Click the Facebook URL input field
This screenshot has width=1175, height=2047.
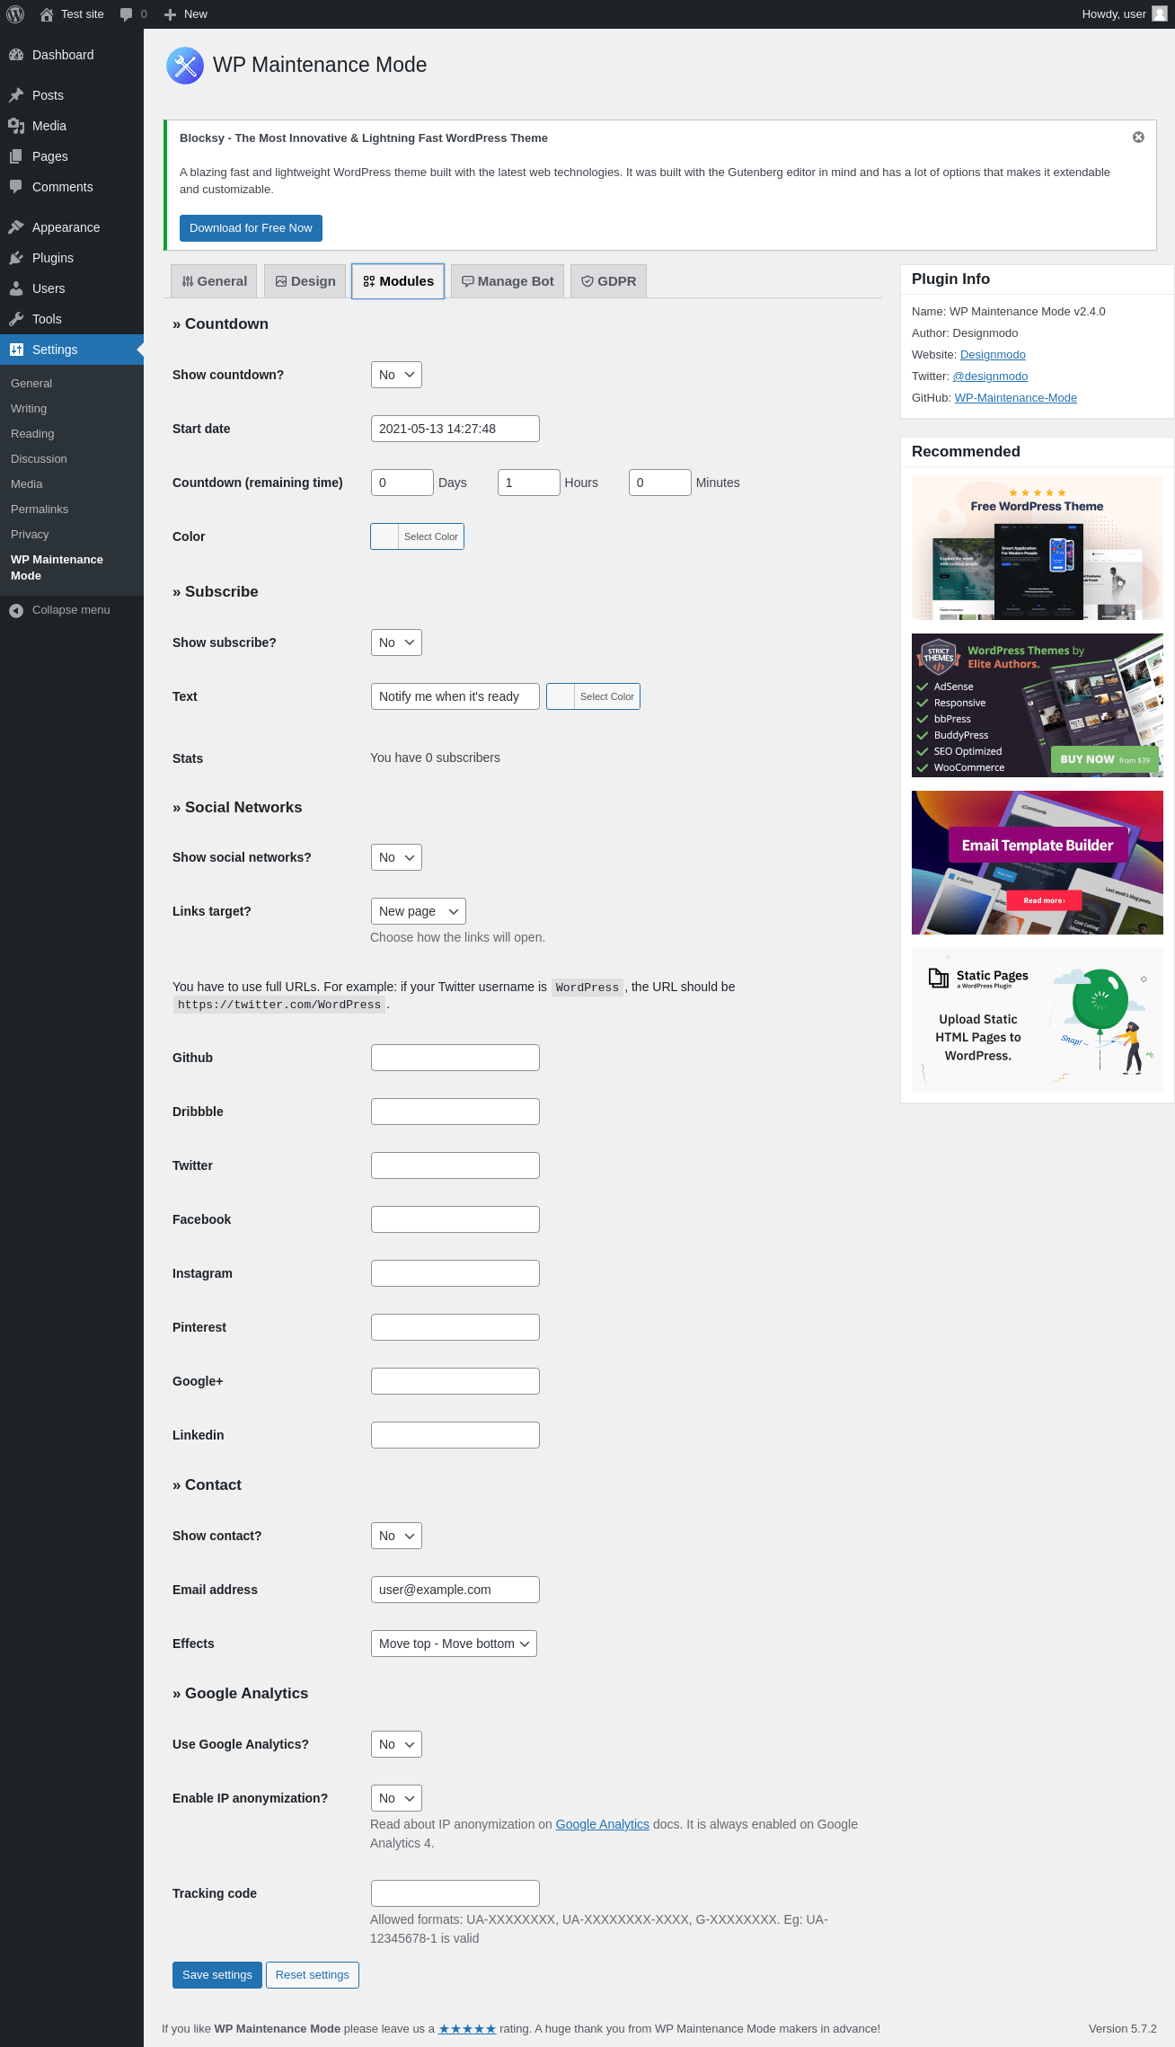coord(455,1219)
